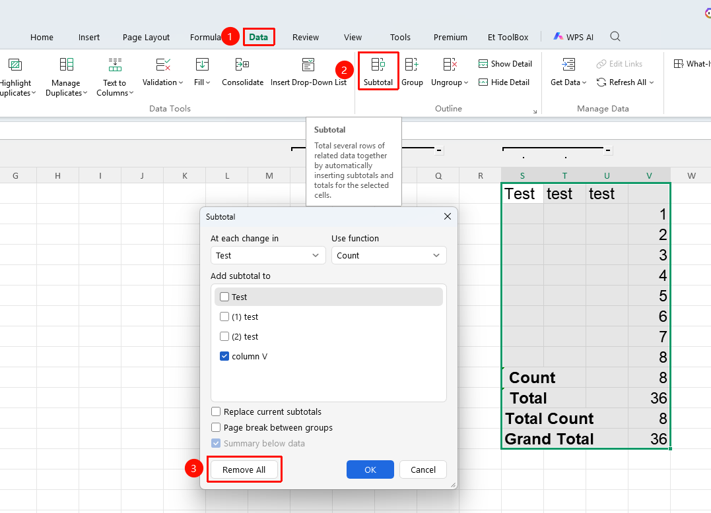Collapse the outline group above column Q
The image size is (711, 513).
(439, 150)
